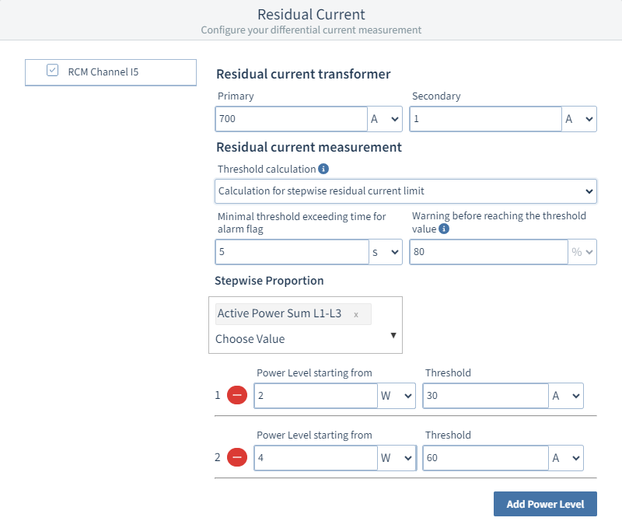Click level 2 Power Level starting field
622x521 pixels.
(316, 458)
